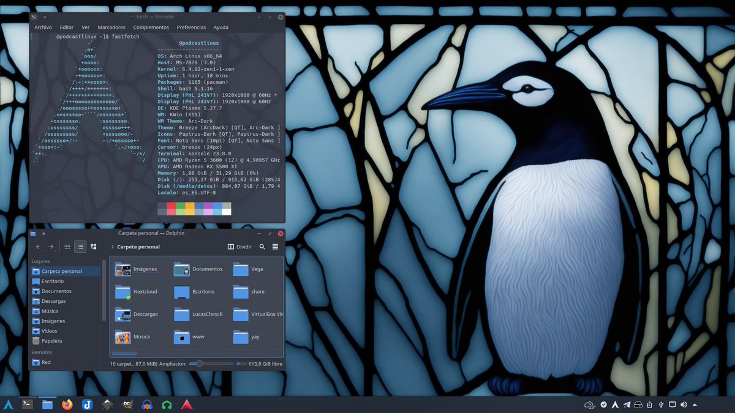Click the Ampliación zoom slider handle

click(198, 363)
